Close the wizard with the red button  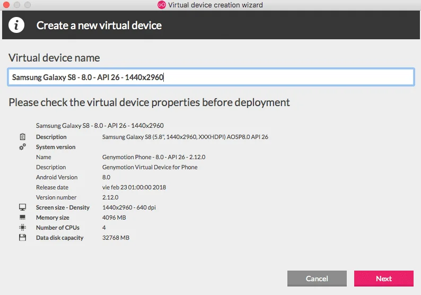(6, 5)
